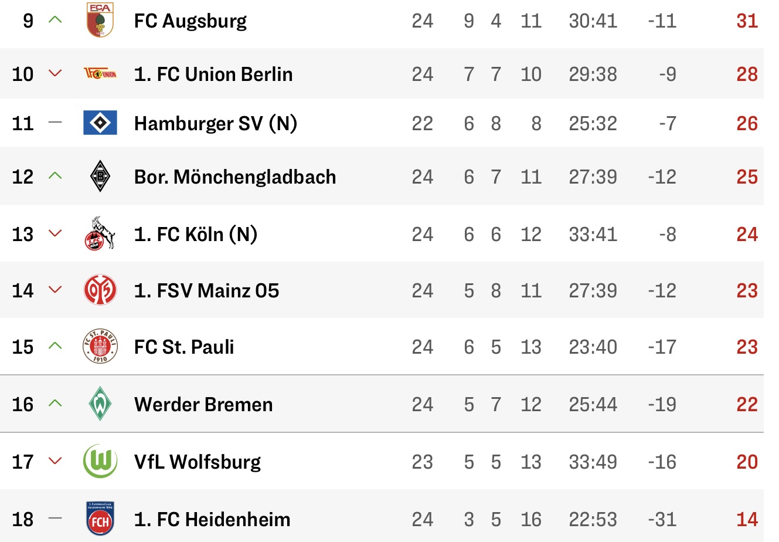The width and height of the screenshot is (779, 542).
Task: Click the red down arrow beside position 10
Action: 55,73
